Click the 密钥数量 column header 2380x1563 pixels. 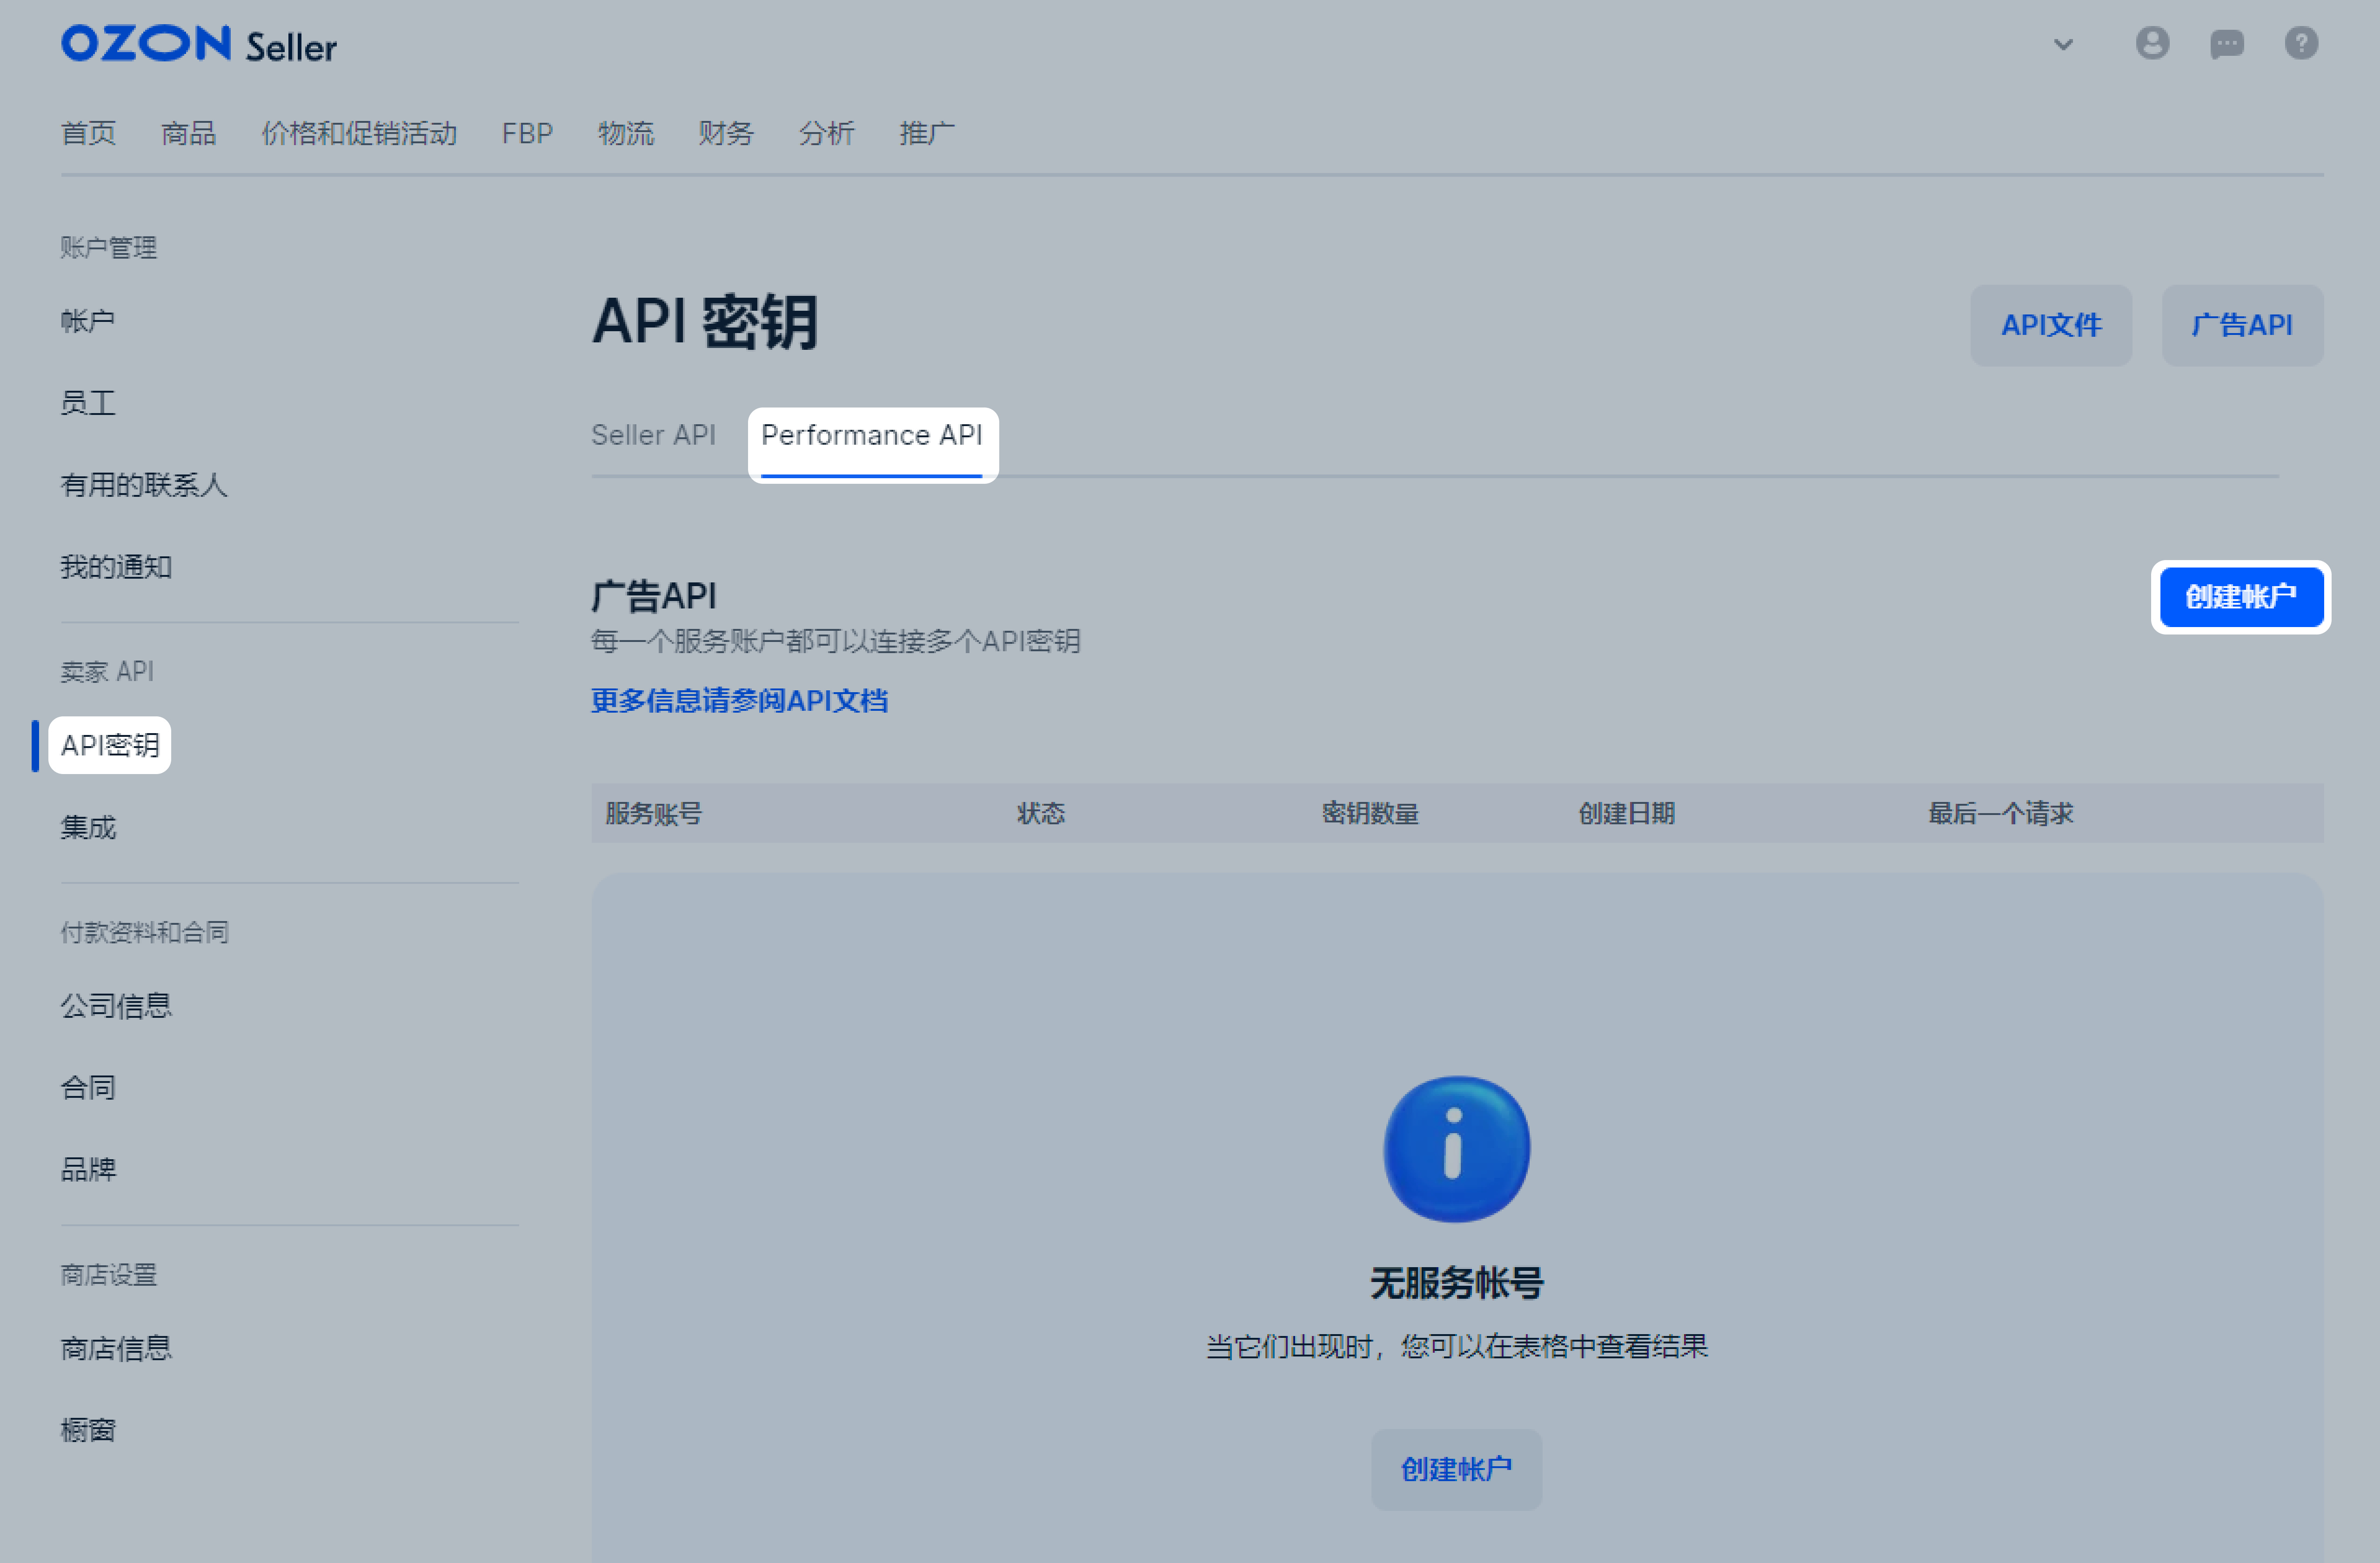click(x=1370, y=813)
